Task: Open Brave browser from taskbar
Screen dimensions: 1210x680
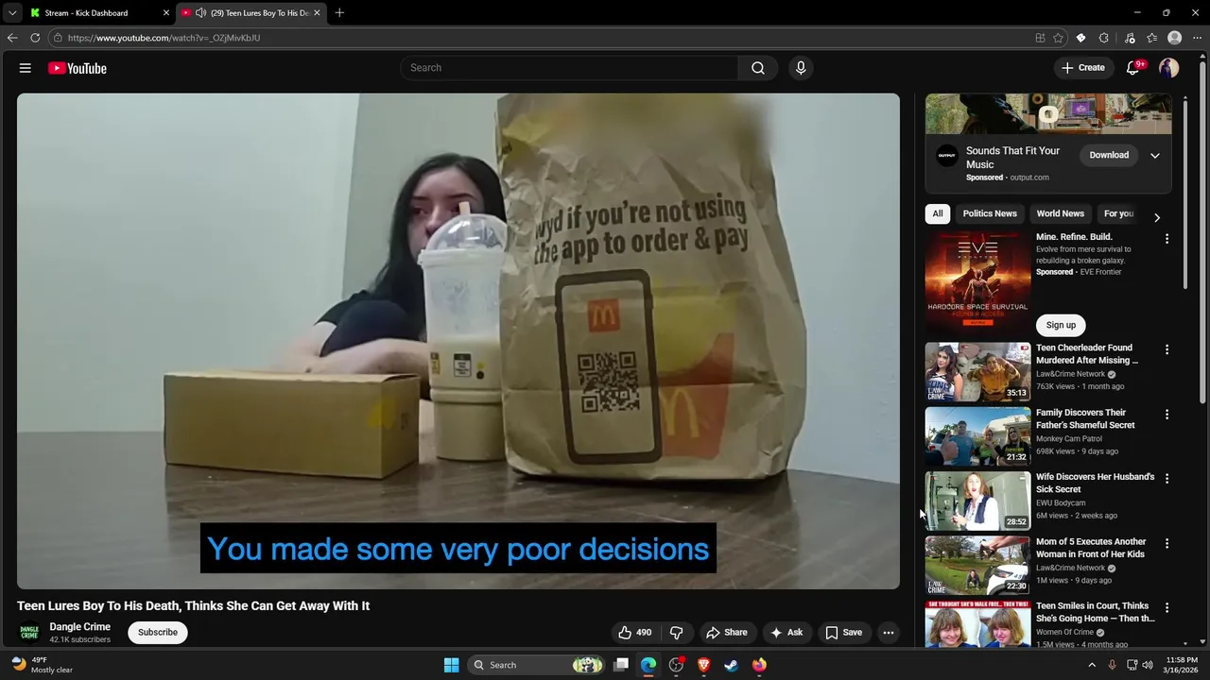Action: pos(703,665)
